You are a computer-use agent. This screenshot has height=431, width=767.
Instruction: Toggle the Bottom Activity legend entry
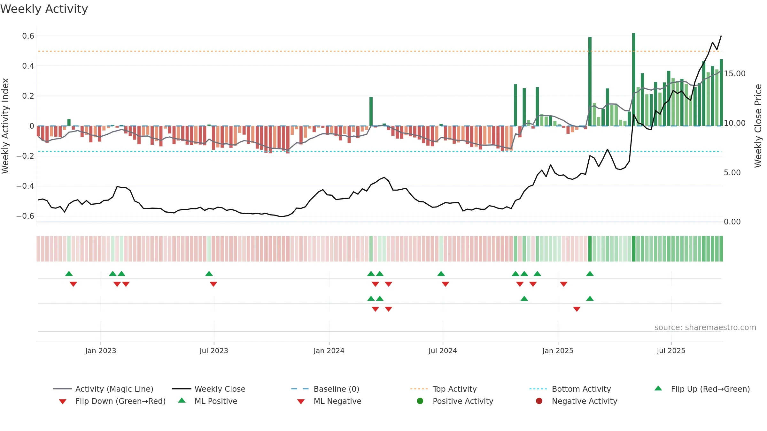(x=570, y=389)
